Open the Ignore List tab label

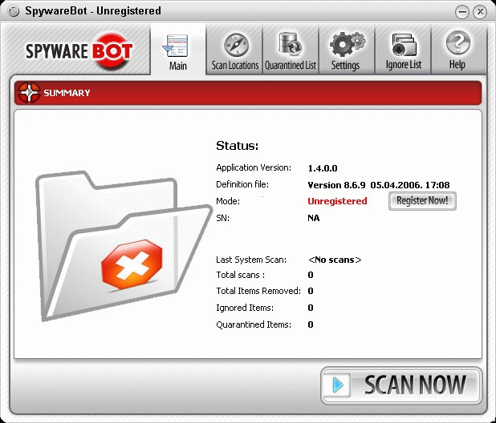coord(404,65)
